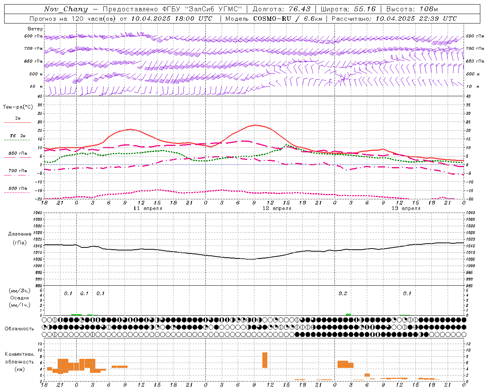Click the date label 13 апреля

point(406,208)
